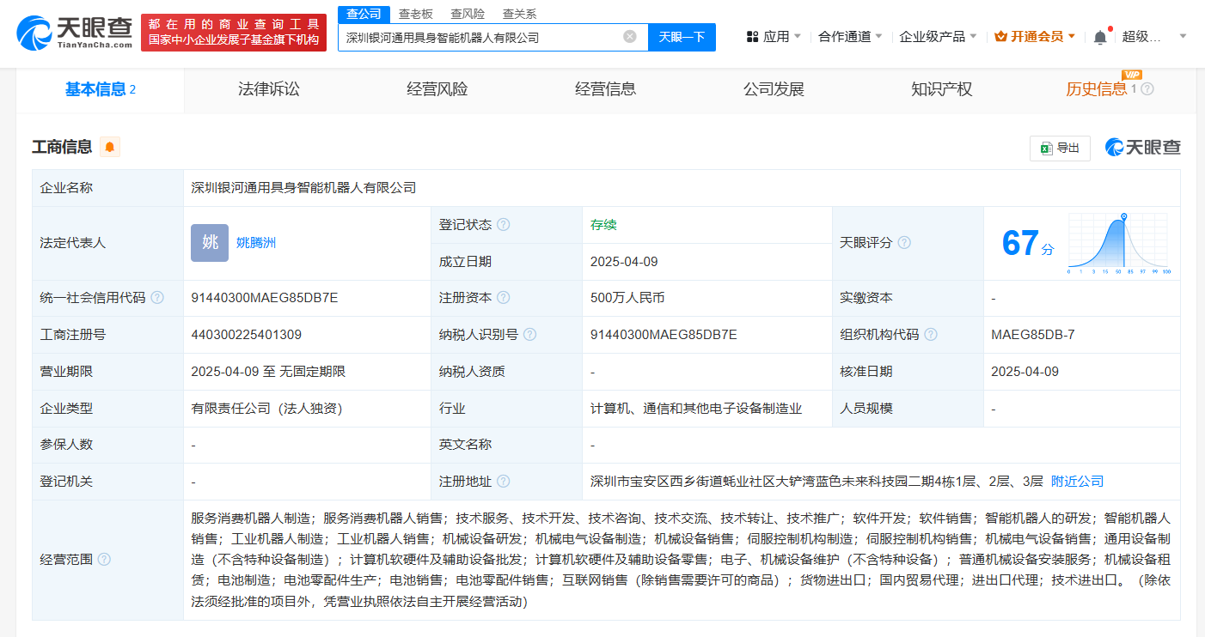Click the question icon next to 注册地址
Image resolution: width=1205 pixels, height=637 pixels.
pos(503,482)
